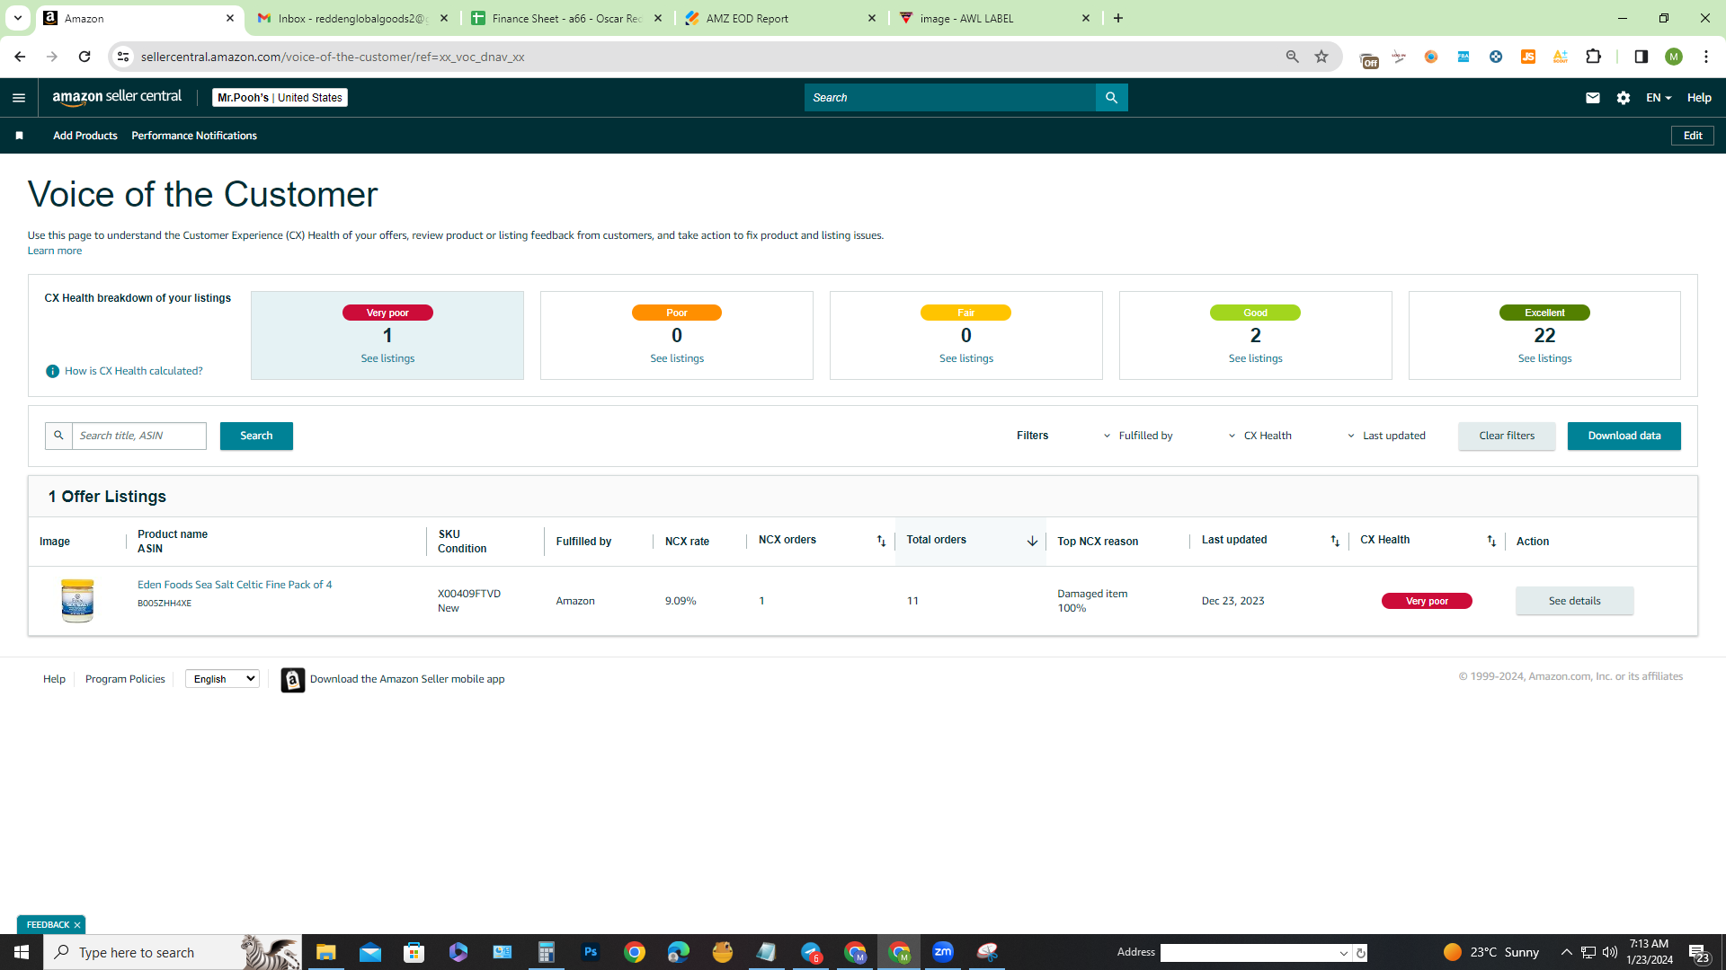Open How is CX Health calculated link
1726x970 pixels.
point(134,371)
